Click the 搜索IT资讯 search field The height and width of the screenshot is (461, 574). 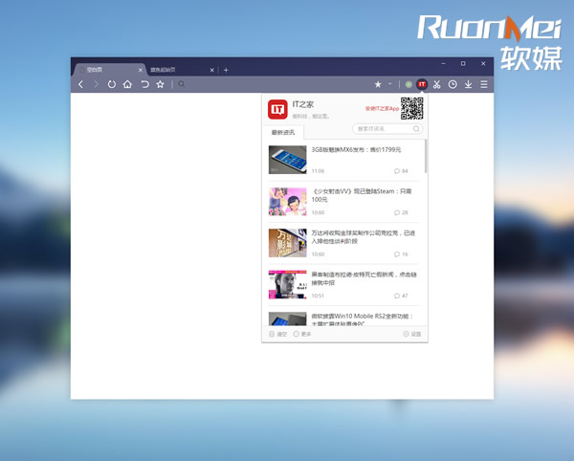(x=384, y=128)
